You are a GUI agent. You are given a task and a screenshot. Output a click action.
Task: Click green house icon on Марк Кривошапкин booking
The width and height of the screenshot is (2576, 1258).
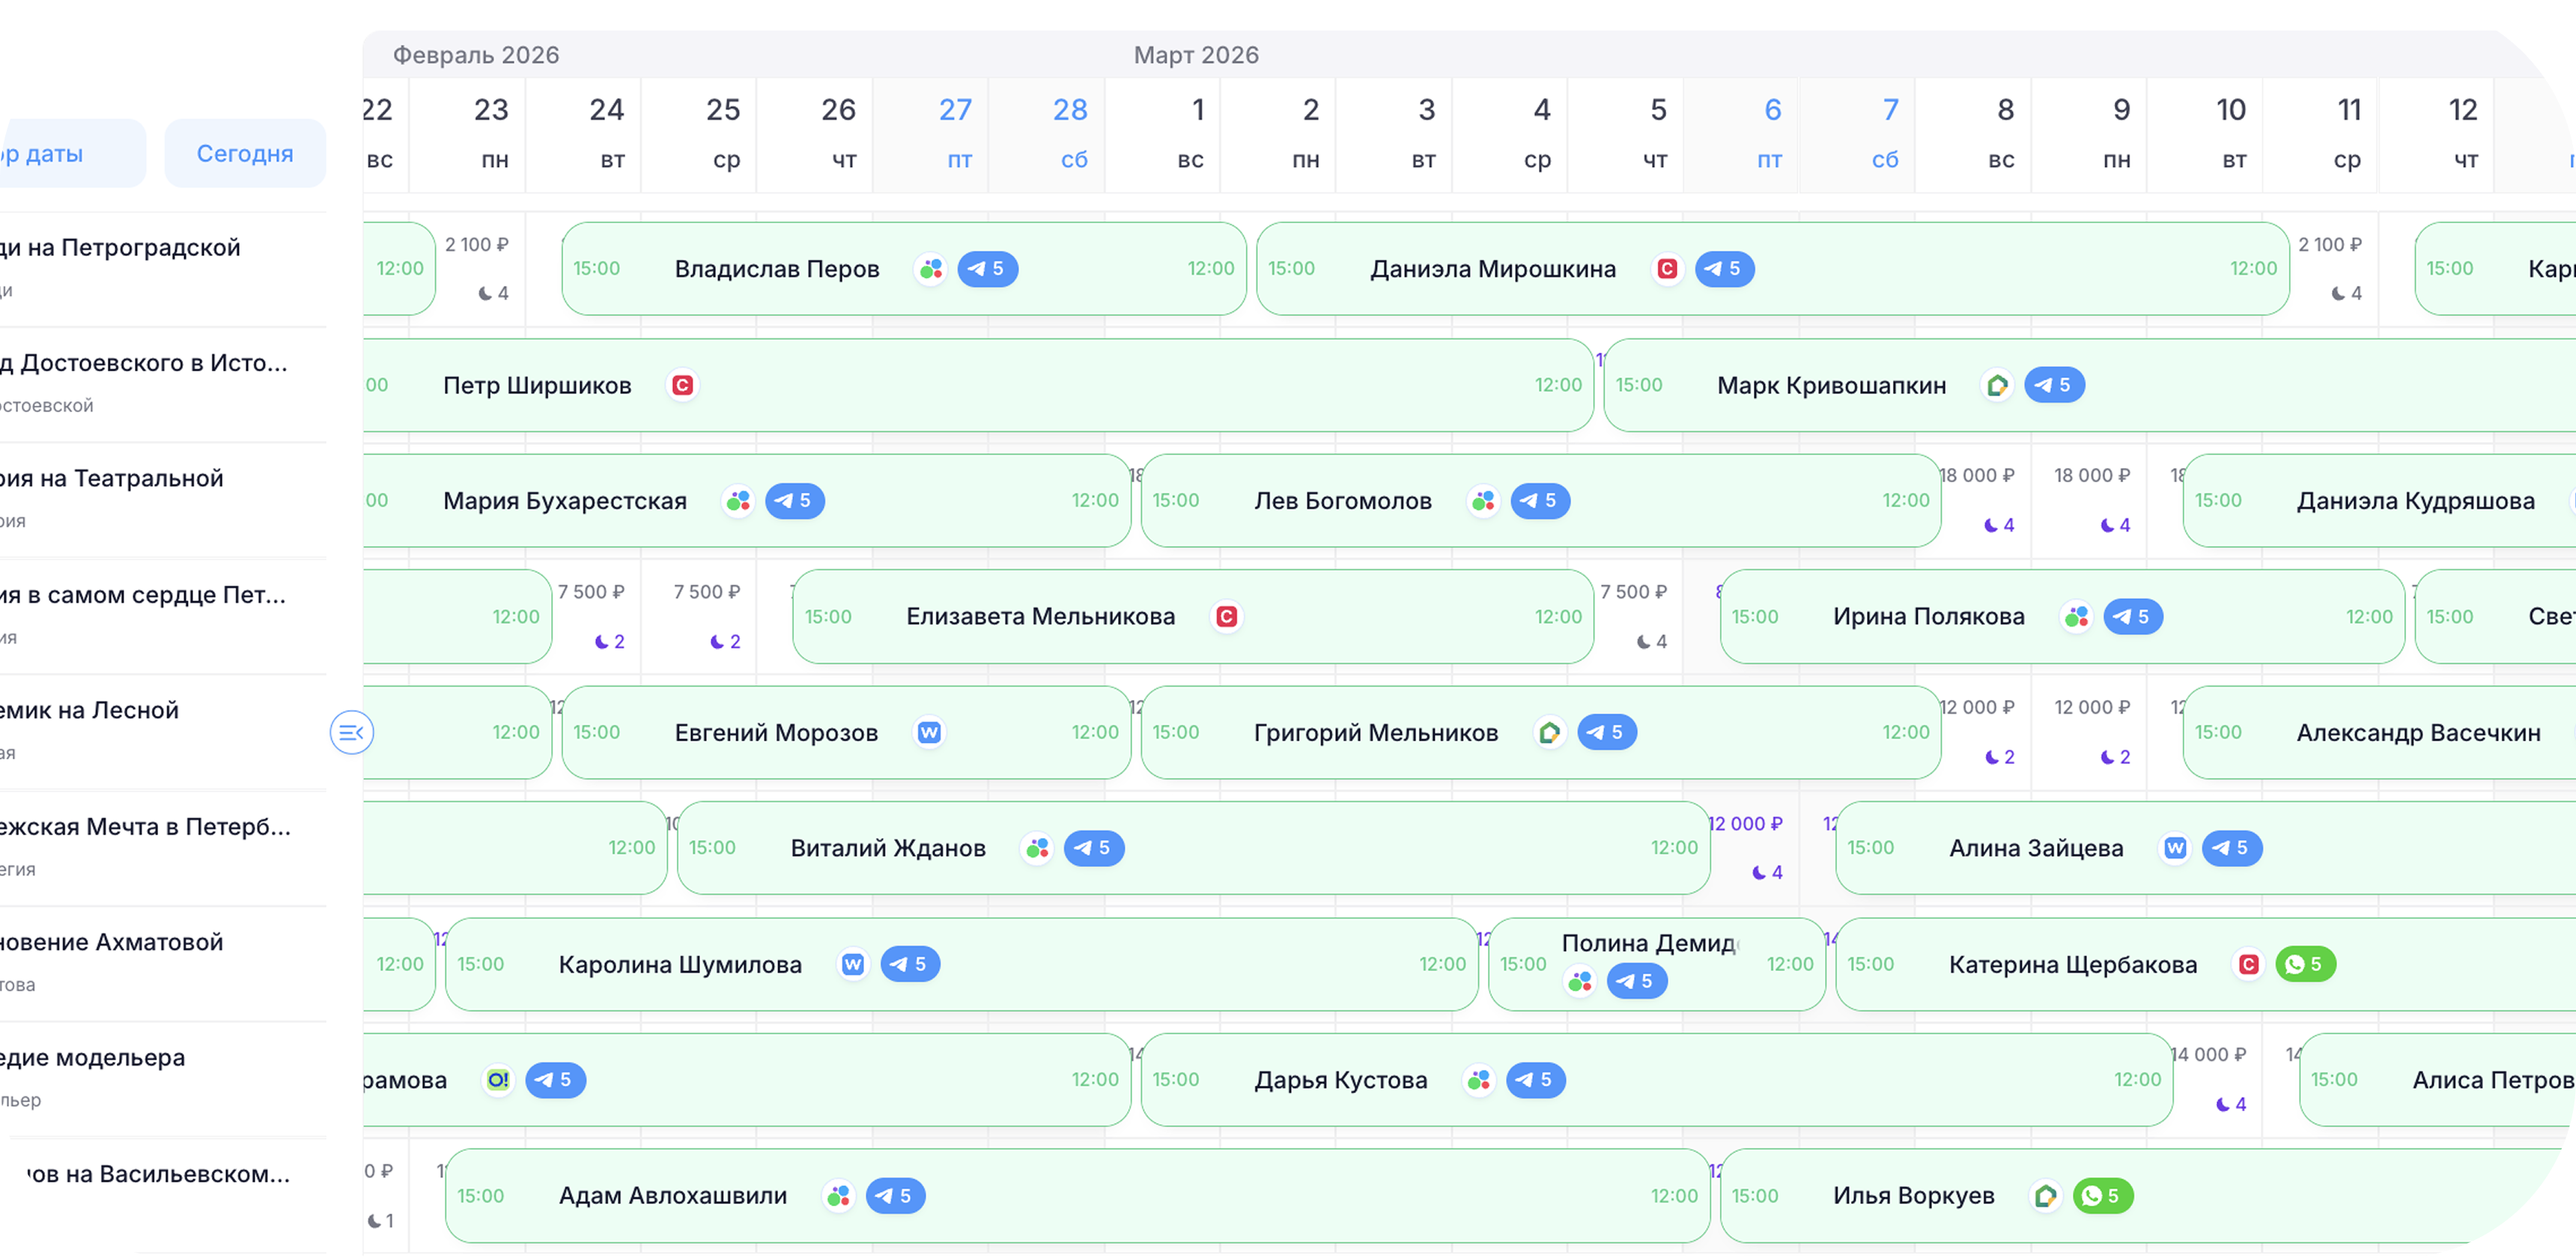[x=1997, y=385]
